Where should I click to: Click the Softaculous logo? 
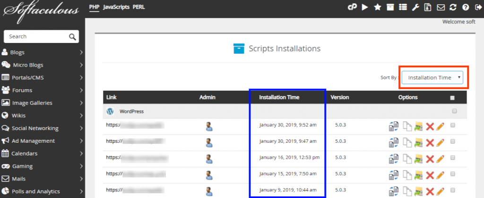41,12
